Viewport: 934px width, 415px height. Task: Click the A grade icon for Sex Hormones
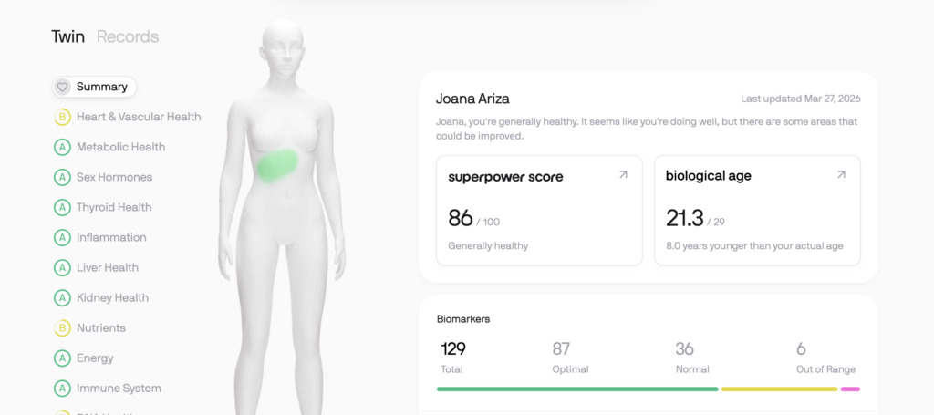point(62,178)
